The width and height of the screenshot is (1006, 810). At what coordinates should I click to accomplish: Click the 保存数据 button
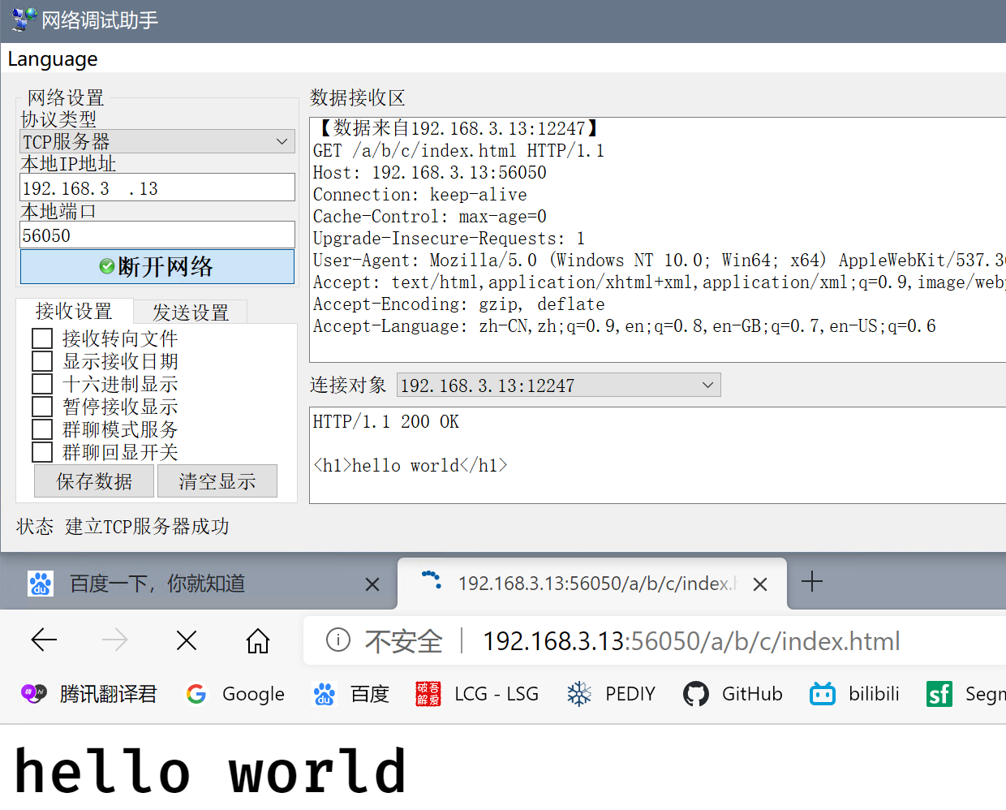tap(94, 481)
